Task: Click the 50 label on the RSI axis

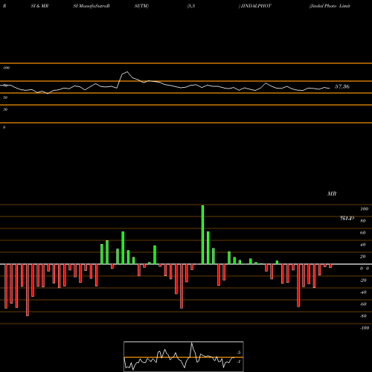Action: pos(5,97)
